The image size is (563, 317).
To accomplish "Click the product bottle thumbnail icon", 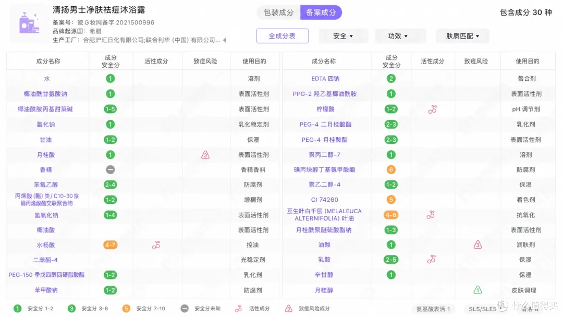I will 29,23.
